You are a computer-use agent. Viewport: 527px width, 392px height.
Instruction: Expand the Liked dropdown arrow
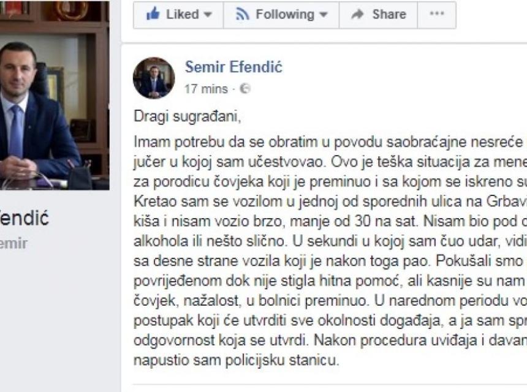click(x=208, y=15)
